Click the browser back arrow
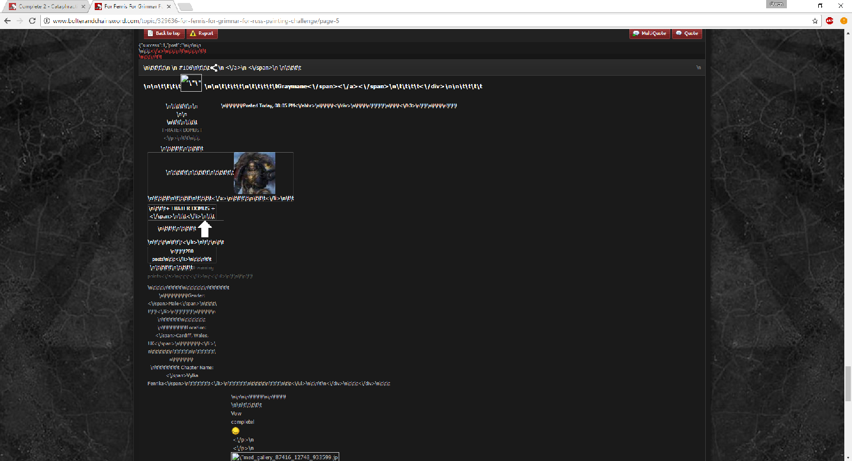This screenshot has width=852, height=461. pyautogui.click(x=8, y=21)
